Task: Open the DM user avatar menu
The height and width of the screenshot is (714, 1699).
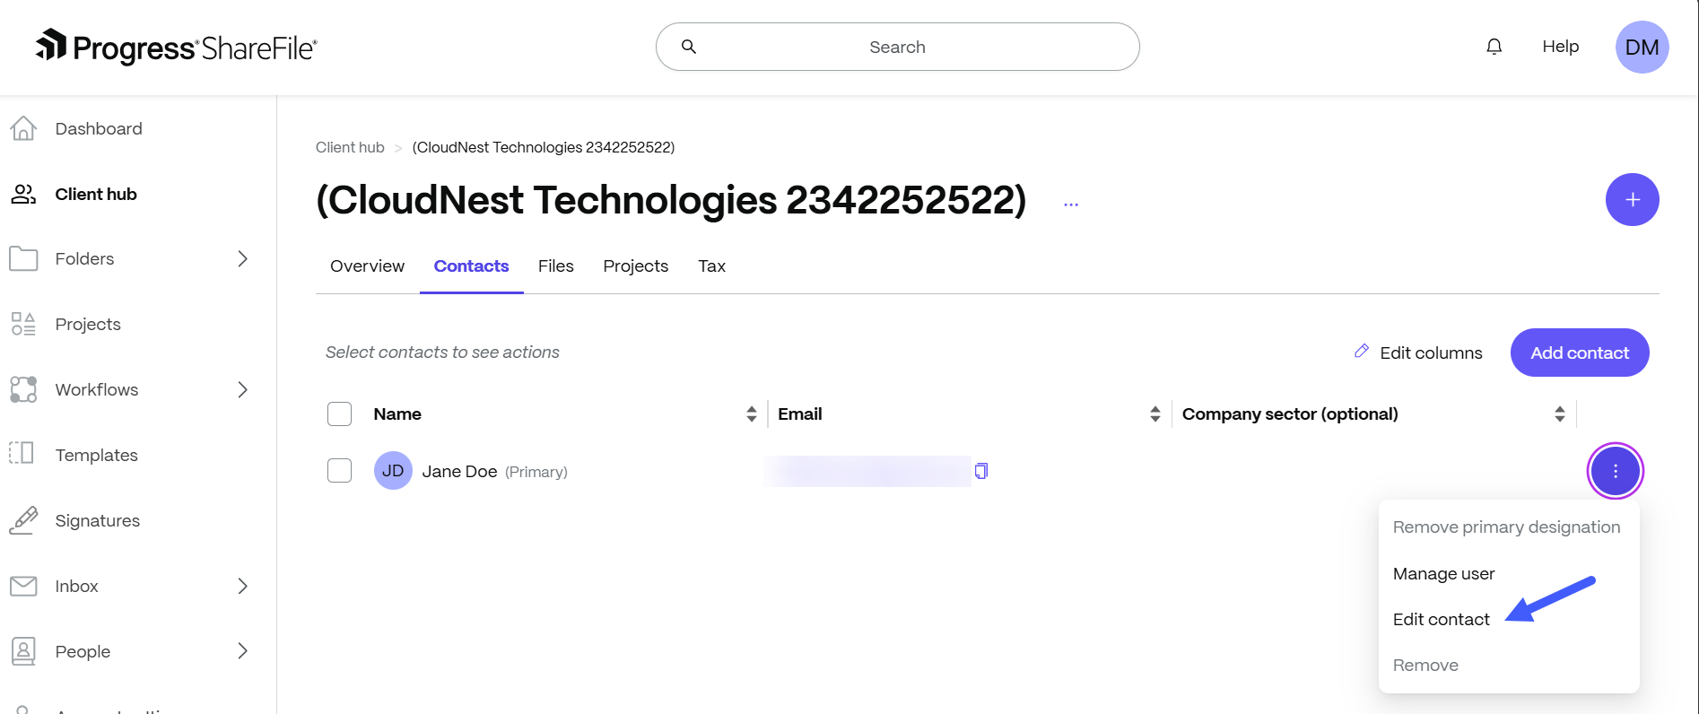Action: click(1642, 48)
